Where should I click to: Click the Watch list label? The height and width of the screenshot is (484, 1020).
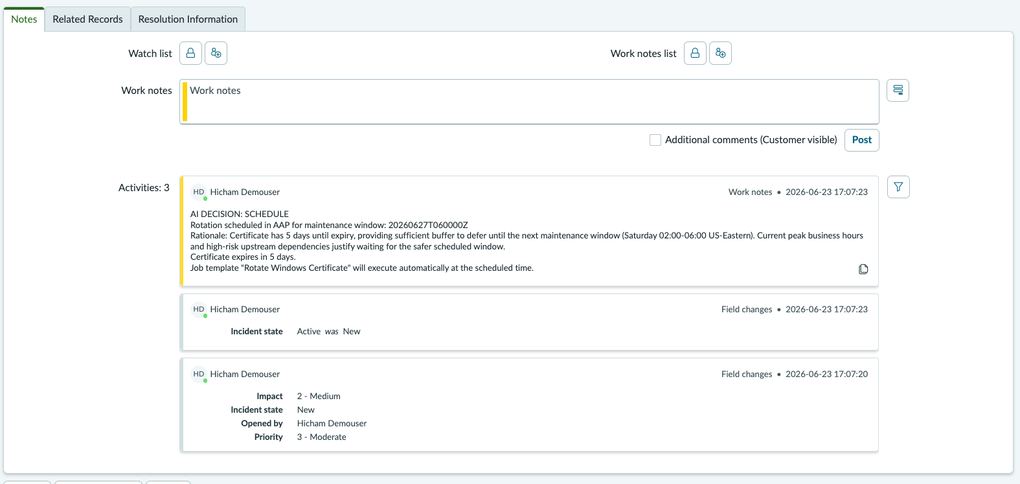pyautogui.click(x=150, y=54)
